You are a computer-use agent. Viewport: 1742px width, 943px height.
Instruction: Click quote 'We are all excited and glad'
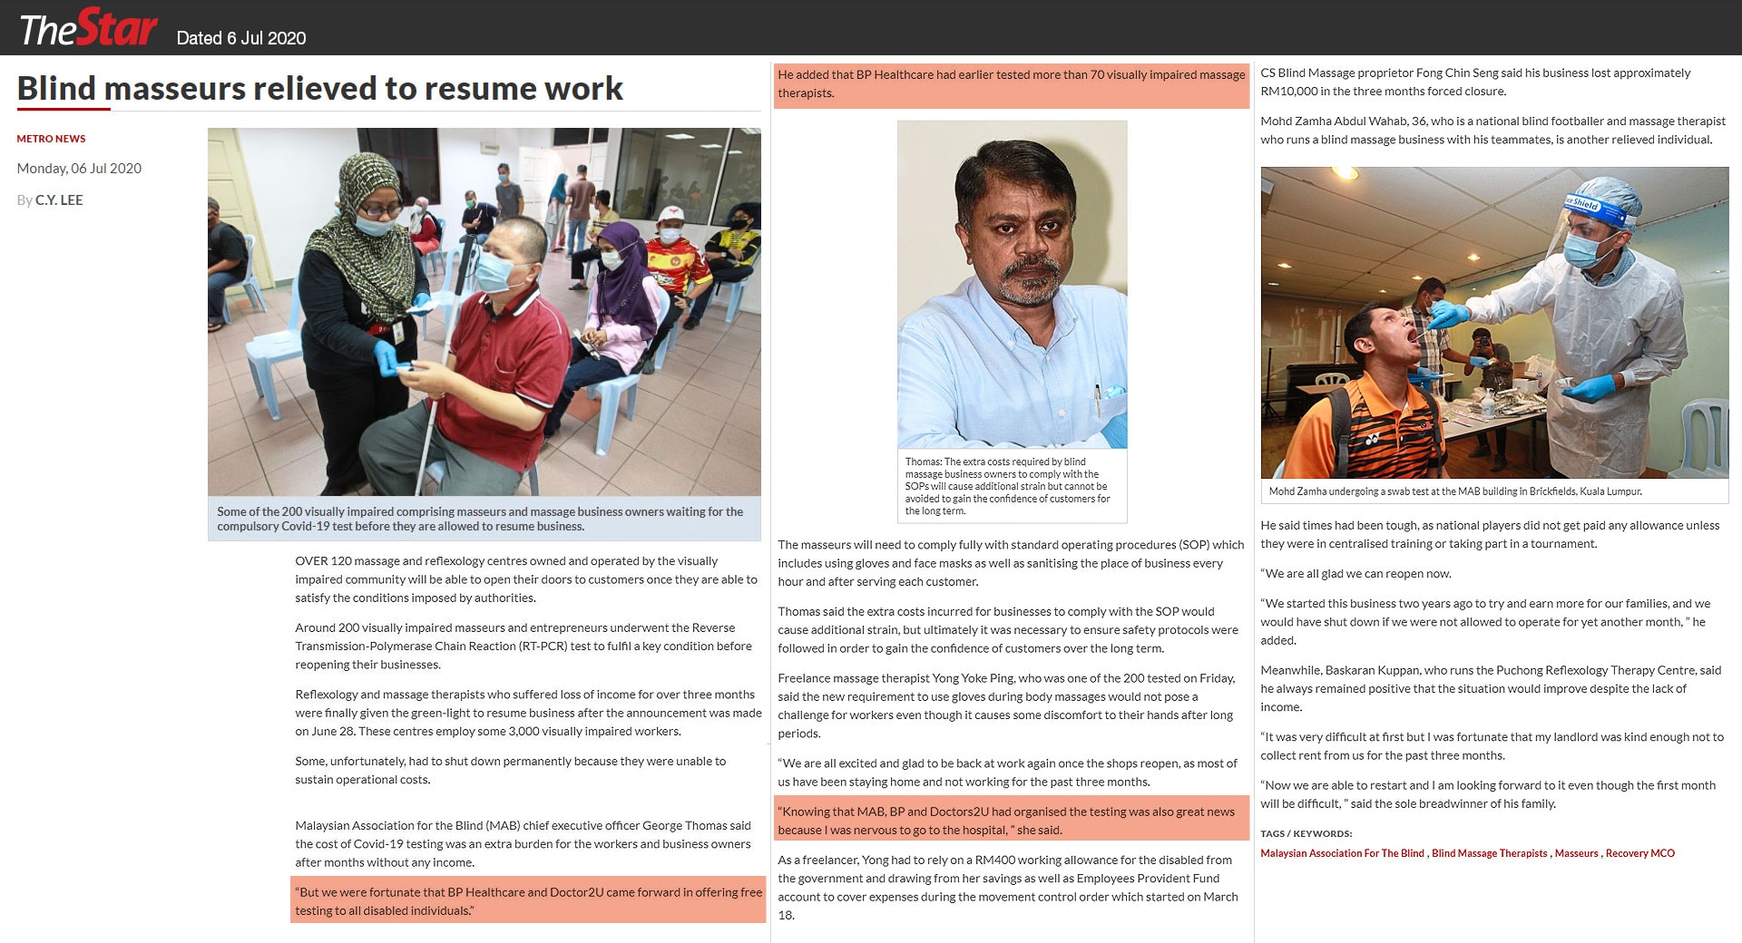(x=1007, y=773)
